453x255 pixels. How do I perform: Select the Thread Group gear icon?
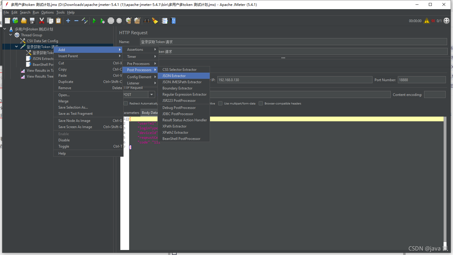(17, 35)
